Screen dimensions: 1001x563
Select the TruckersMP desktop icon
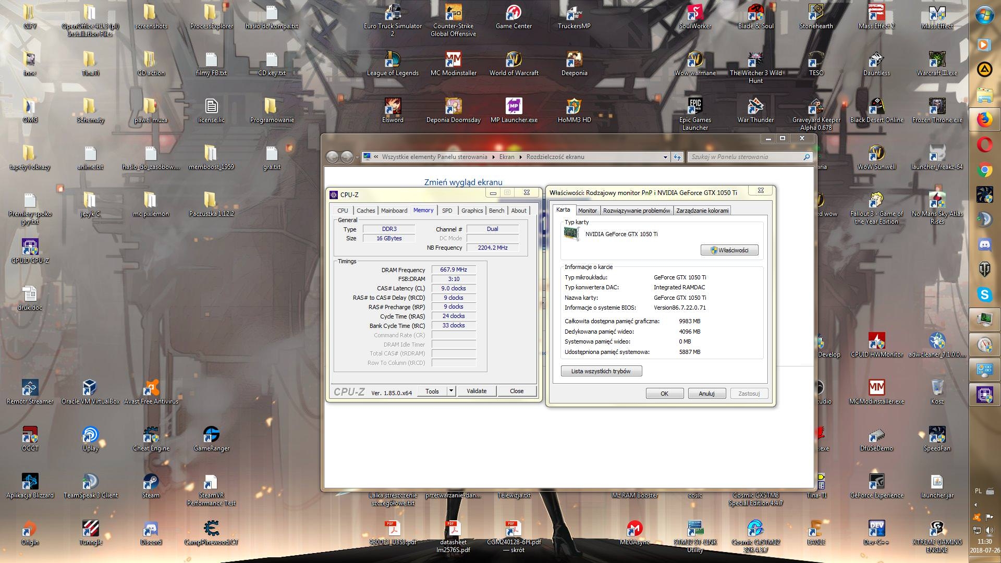tap(574, 17)
